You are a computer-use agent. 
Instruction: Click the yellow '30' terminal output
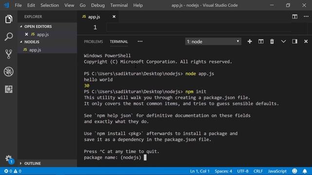(x=87, y=86)
